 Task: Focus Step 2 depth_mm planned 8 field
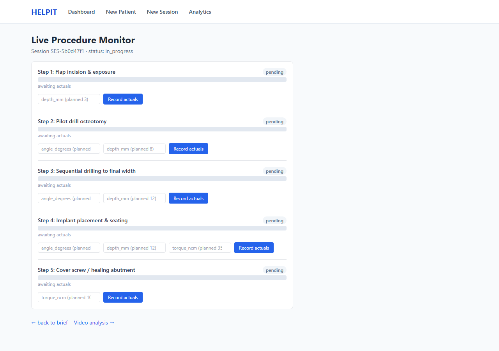(x=134, y=149)
